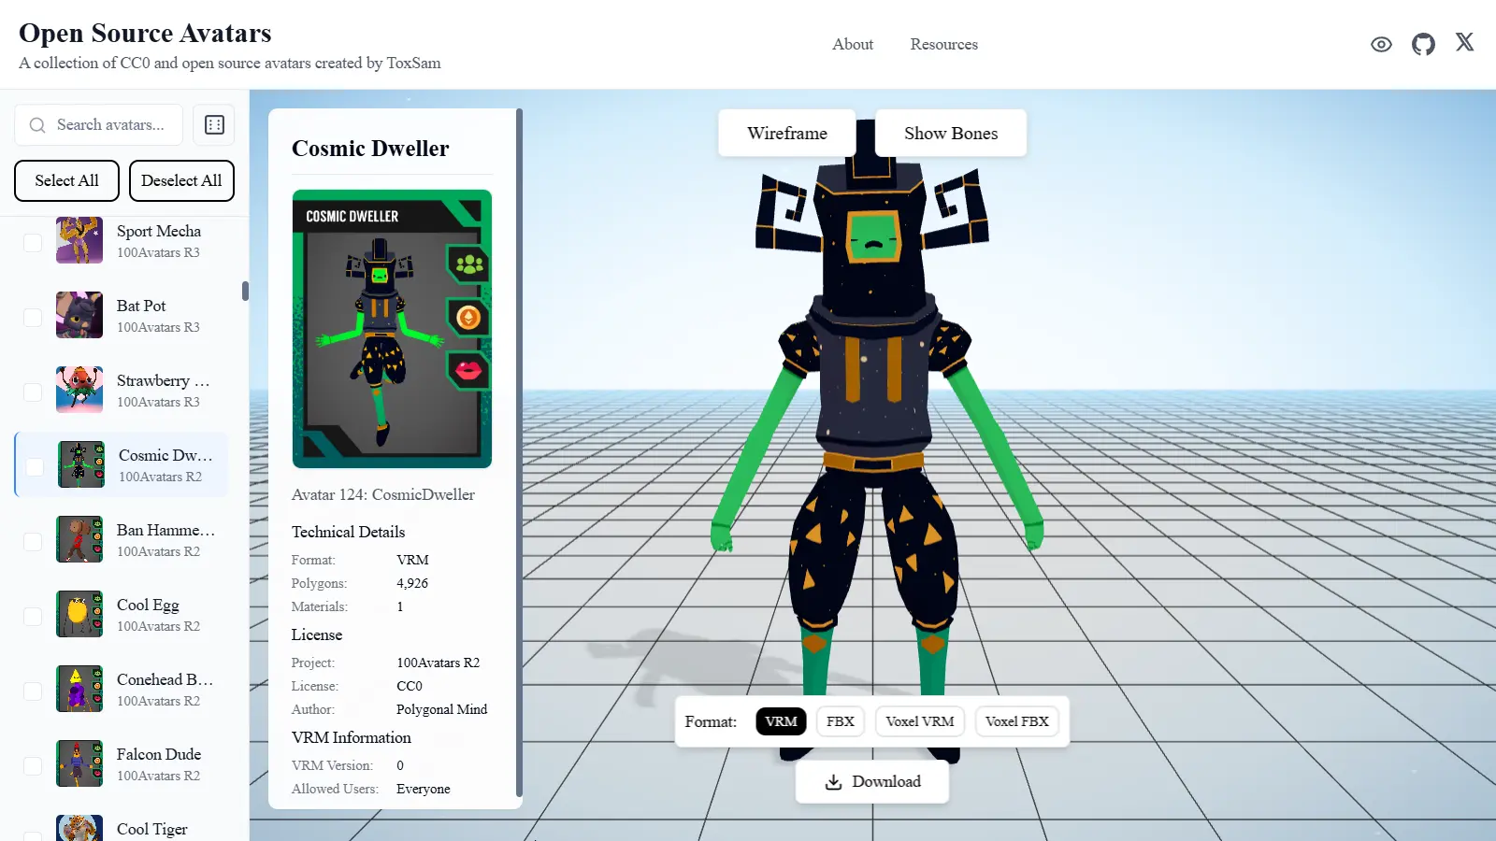This screenshot has height=841, width=1496.
Task: Switch format to VRM
Action: pos(781,721)
